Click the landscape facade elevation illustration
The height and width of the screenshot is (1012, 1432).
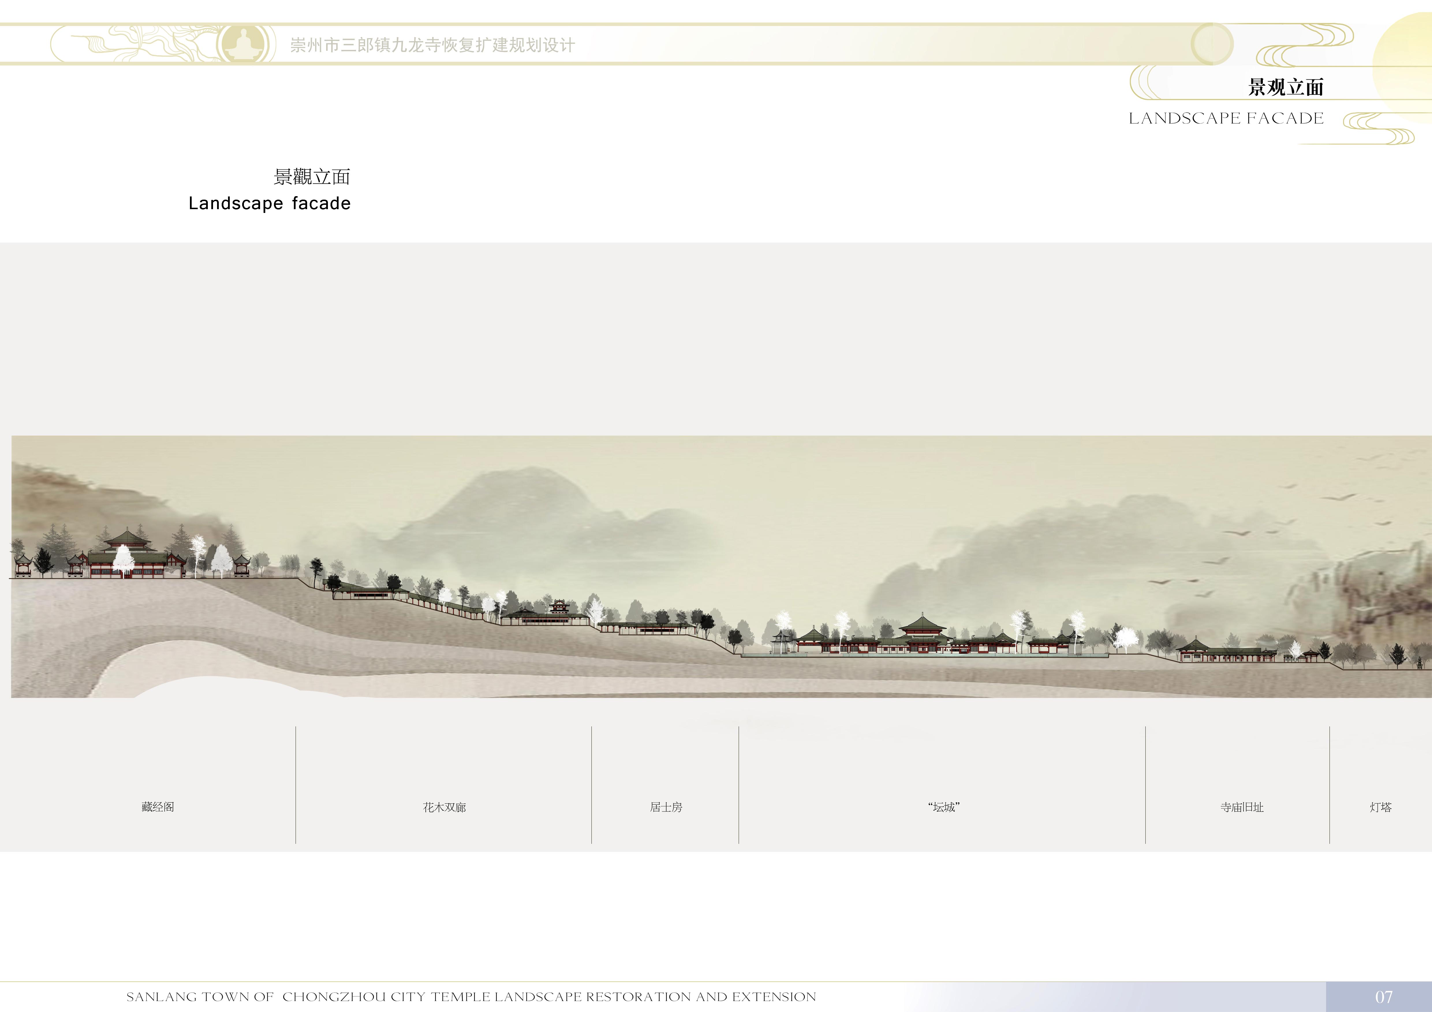pos(722,567)
